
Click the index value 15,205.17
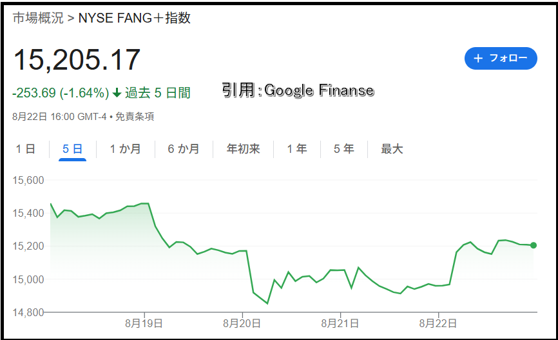click(77, 59)
